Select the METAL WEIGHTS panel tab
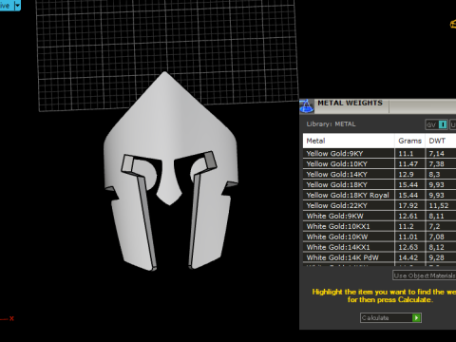456x342 pixels. coord(350,104)
